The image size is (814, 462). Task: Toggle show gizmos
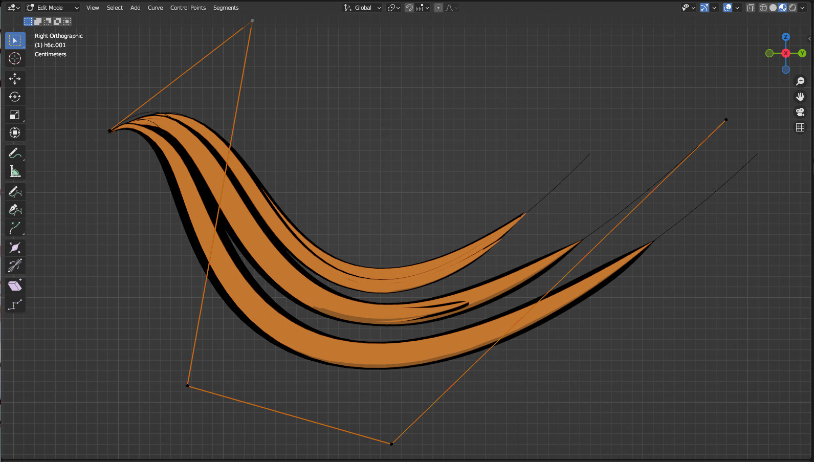click(705, 8)
